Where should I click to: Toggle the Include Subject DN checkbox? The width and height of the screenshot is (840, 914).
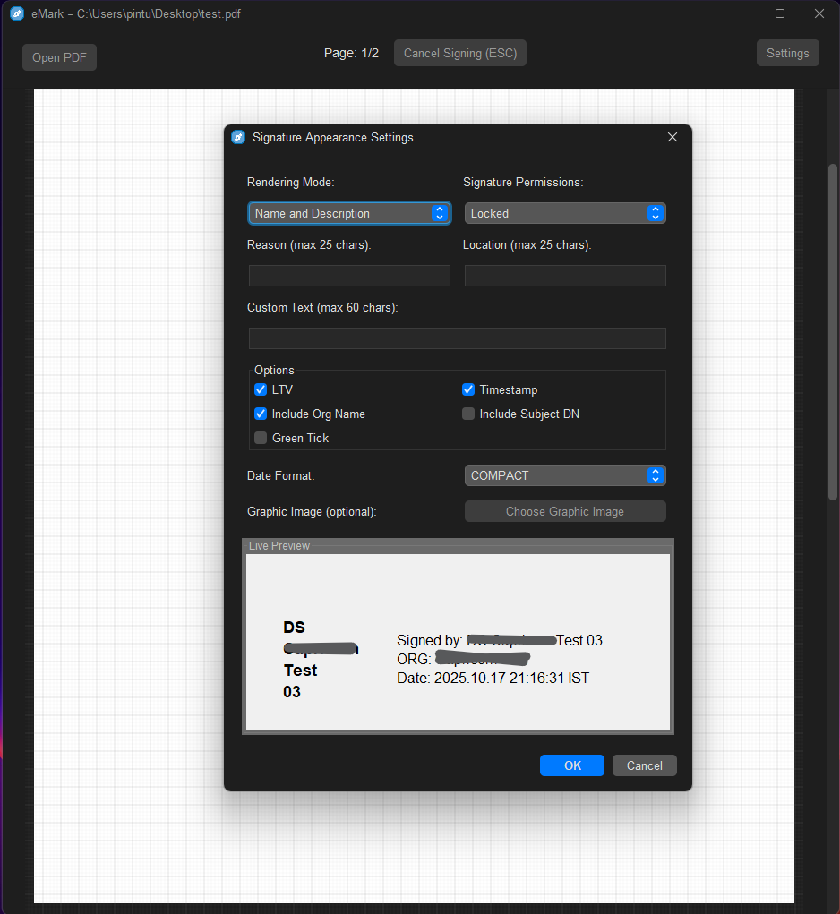[467, 414]
